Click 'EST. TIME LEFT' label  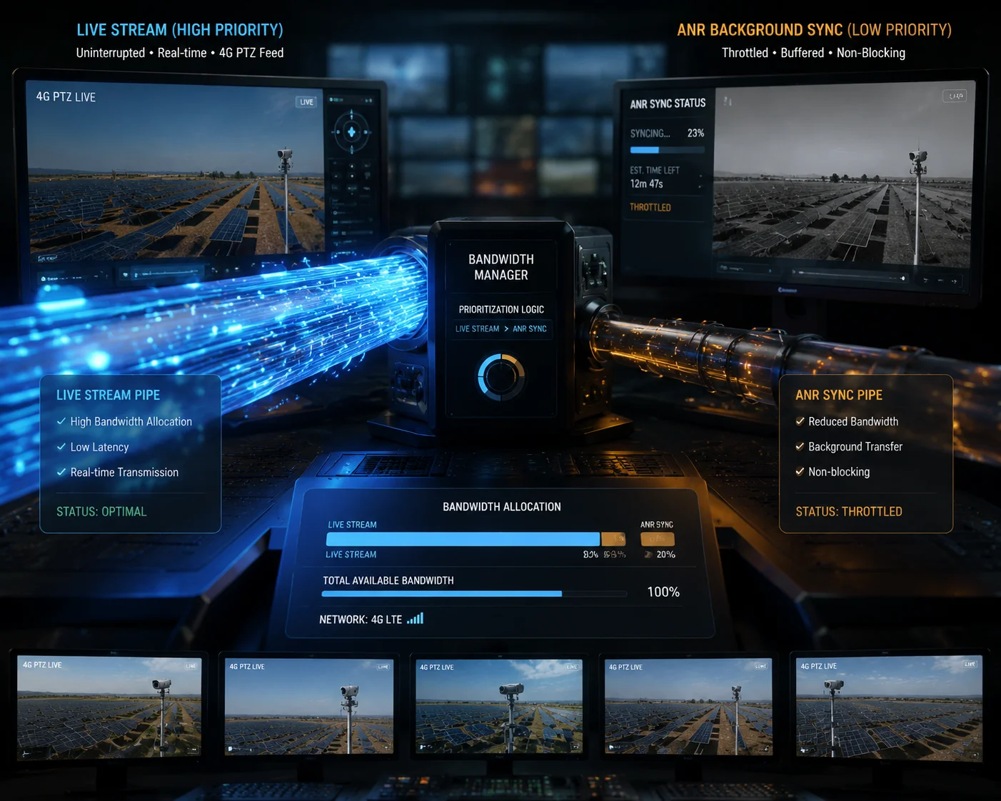click(x=655, y=170)
